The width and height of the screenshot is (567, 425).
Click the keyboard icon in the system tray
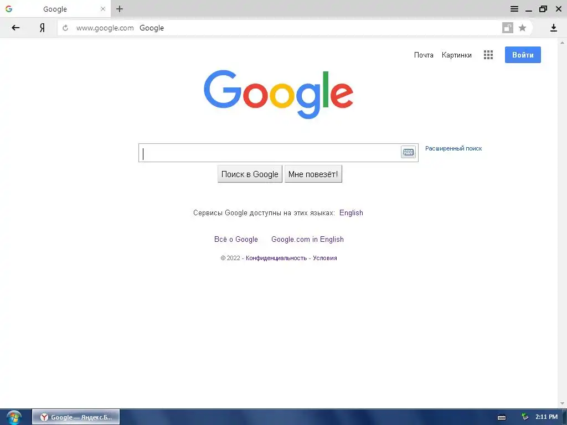pos(502,417)
